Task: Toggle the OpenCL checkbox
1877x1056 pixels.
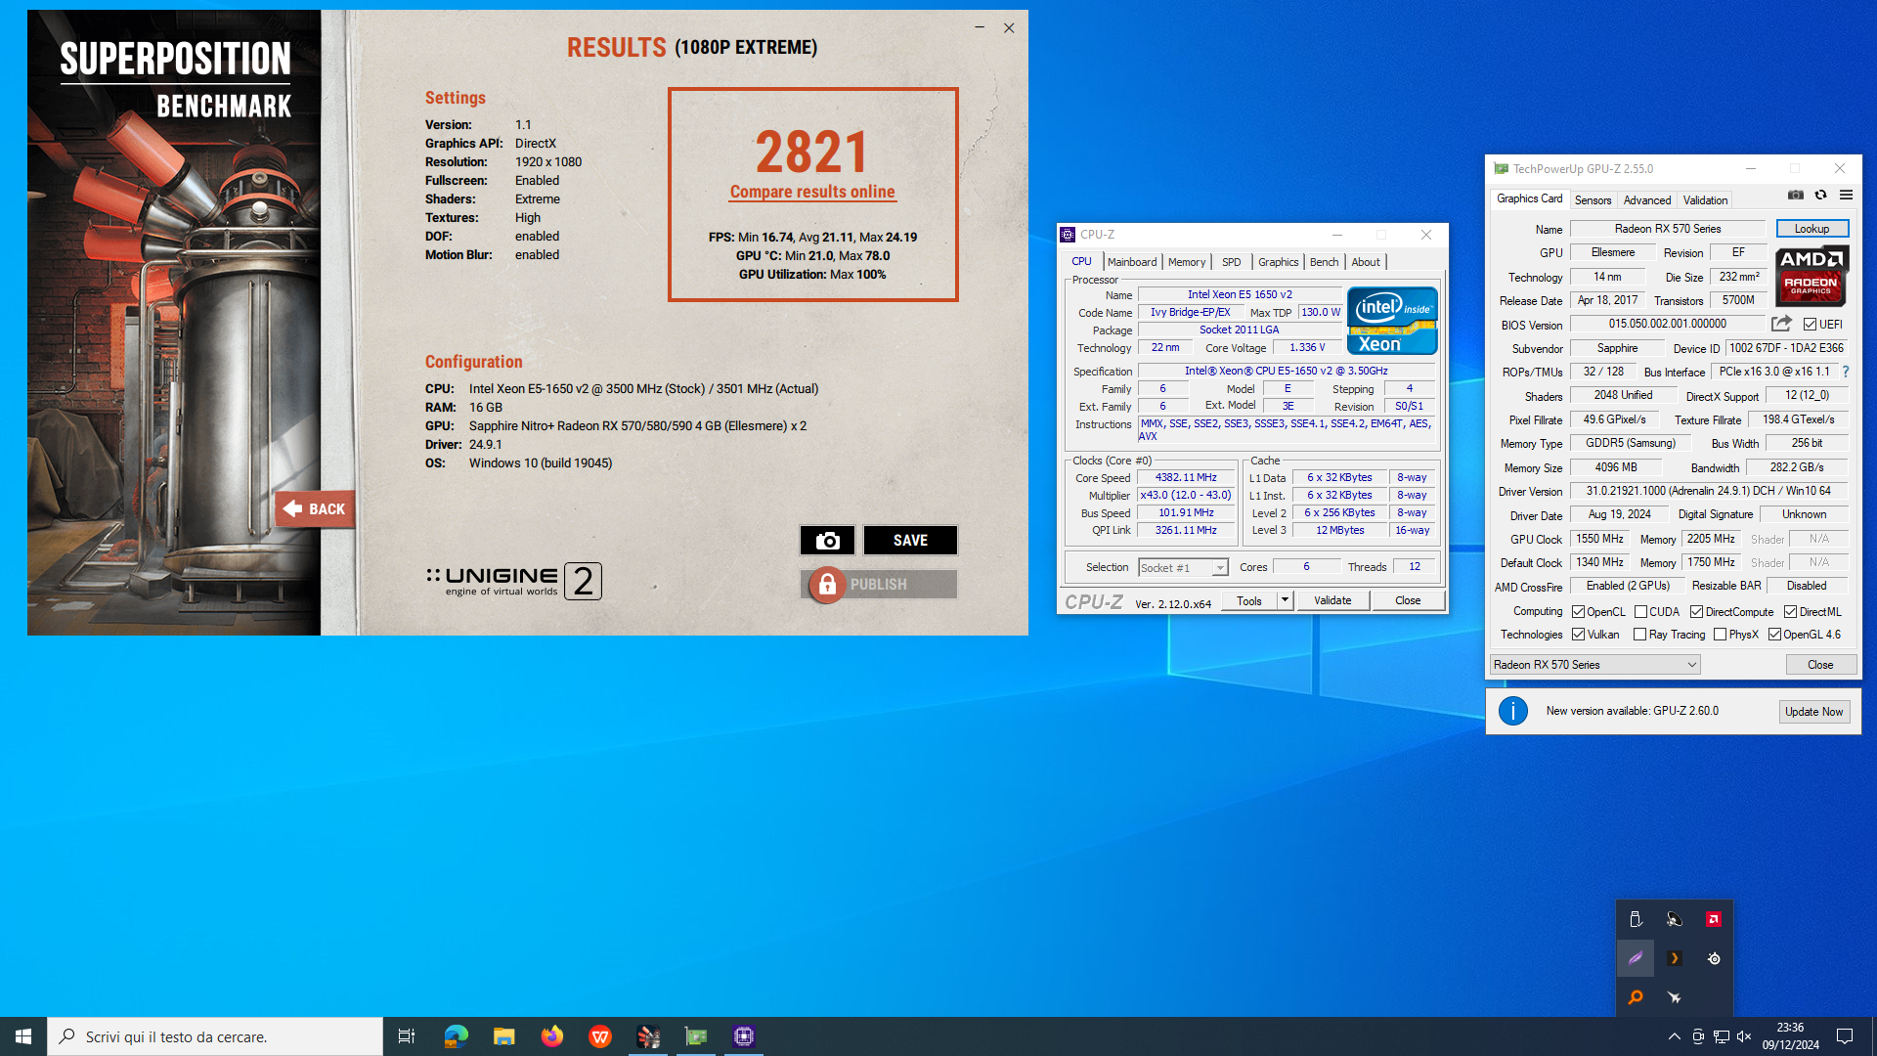Action: pos(1578,612)
